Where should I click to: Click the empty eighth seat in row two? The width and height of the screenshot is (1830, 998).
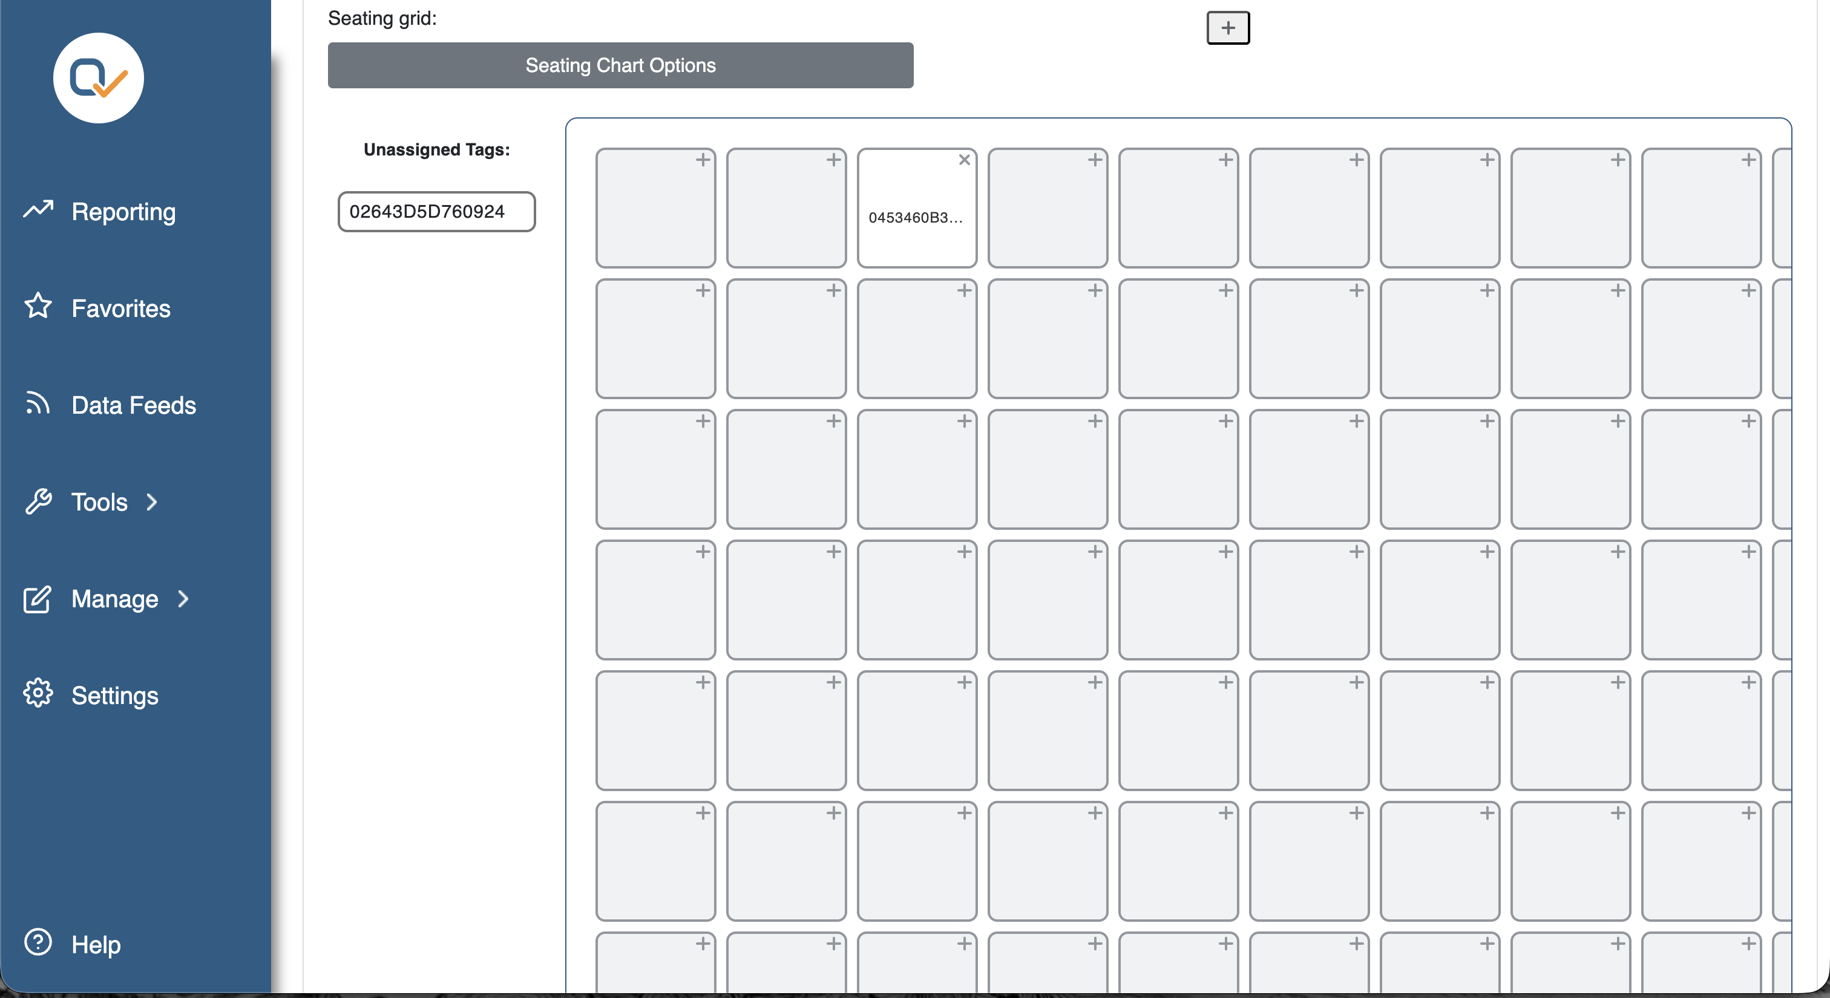click(1570, 339)
